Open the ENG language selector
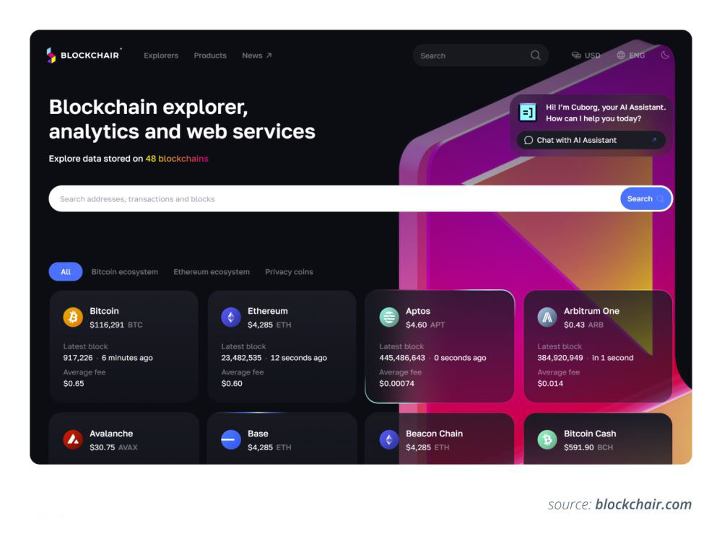 (631, 55)
